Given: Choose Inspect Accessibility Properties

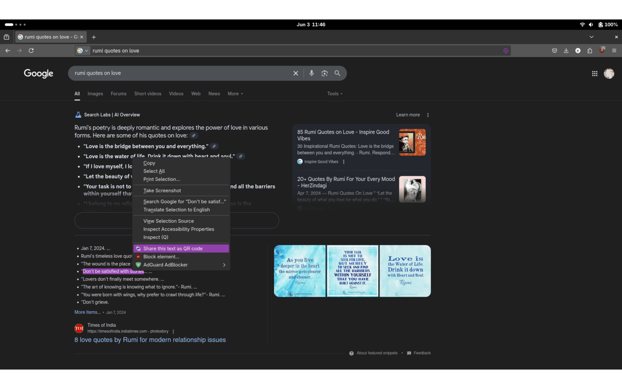Looking at the screenshot, I should [x=181, y=230].
